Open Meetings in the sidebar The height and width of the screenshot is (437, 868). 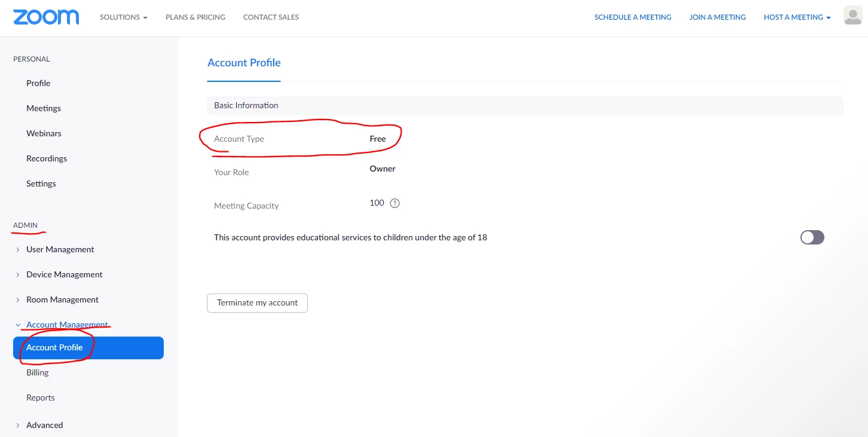(44, 108)
